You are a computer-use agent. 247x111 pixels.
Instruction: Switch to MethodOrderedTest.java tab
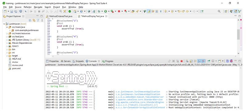61,16
